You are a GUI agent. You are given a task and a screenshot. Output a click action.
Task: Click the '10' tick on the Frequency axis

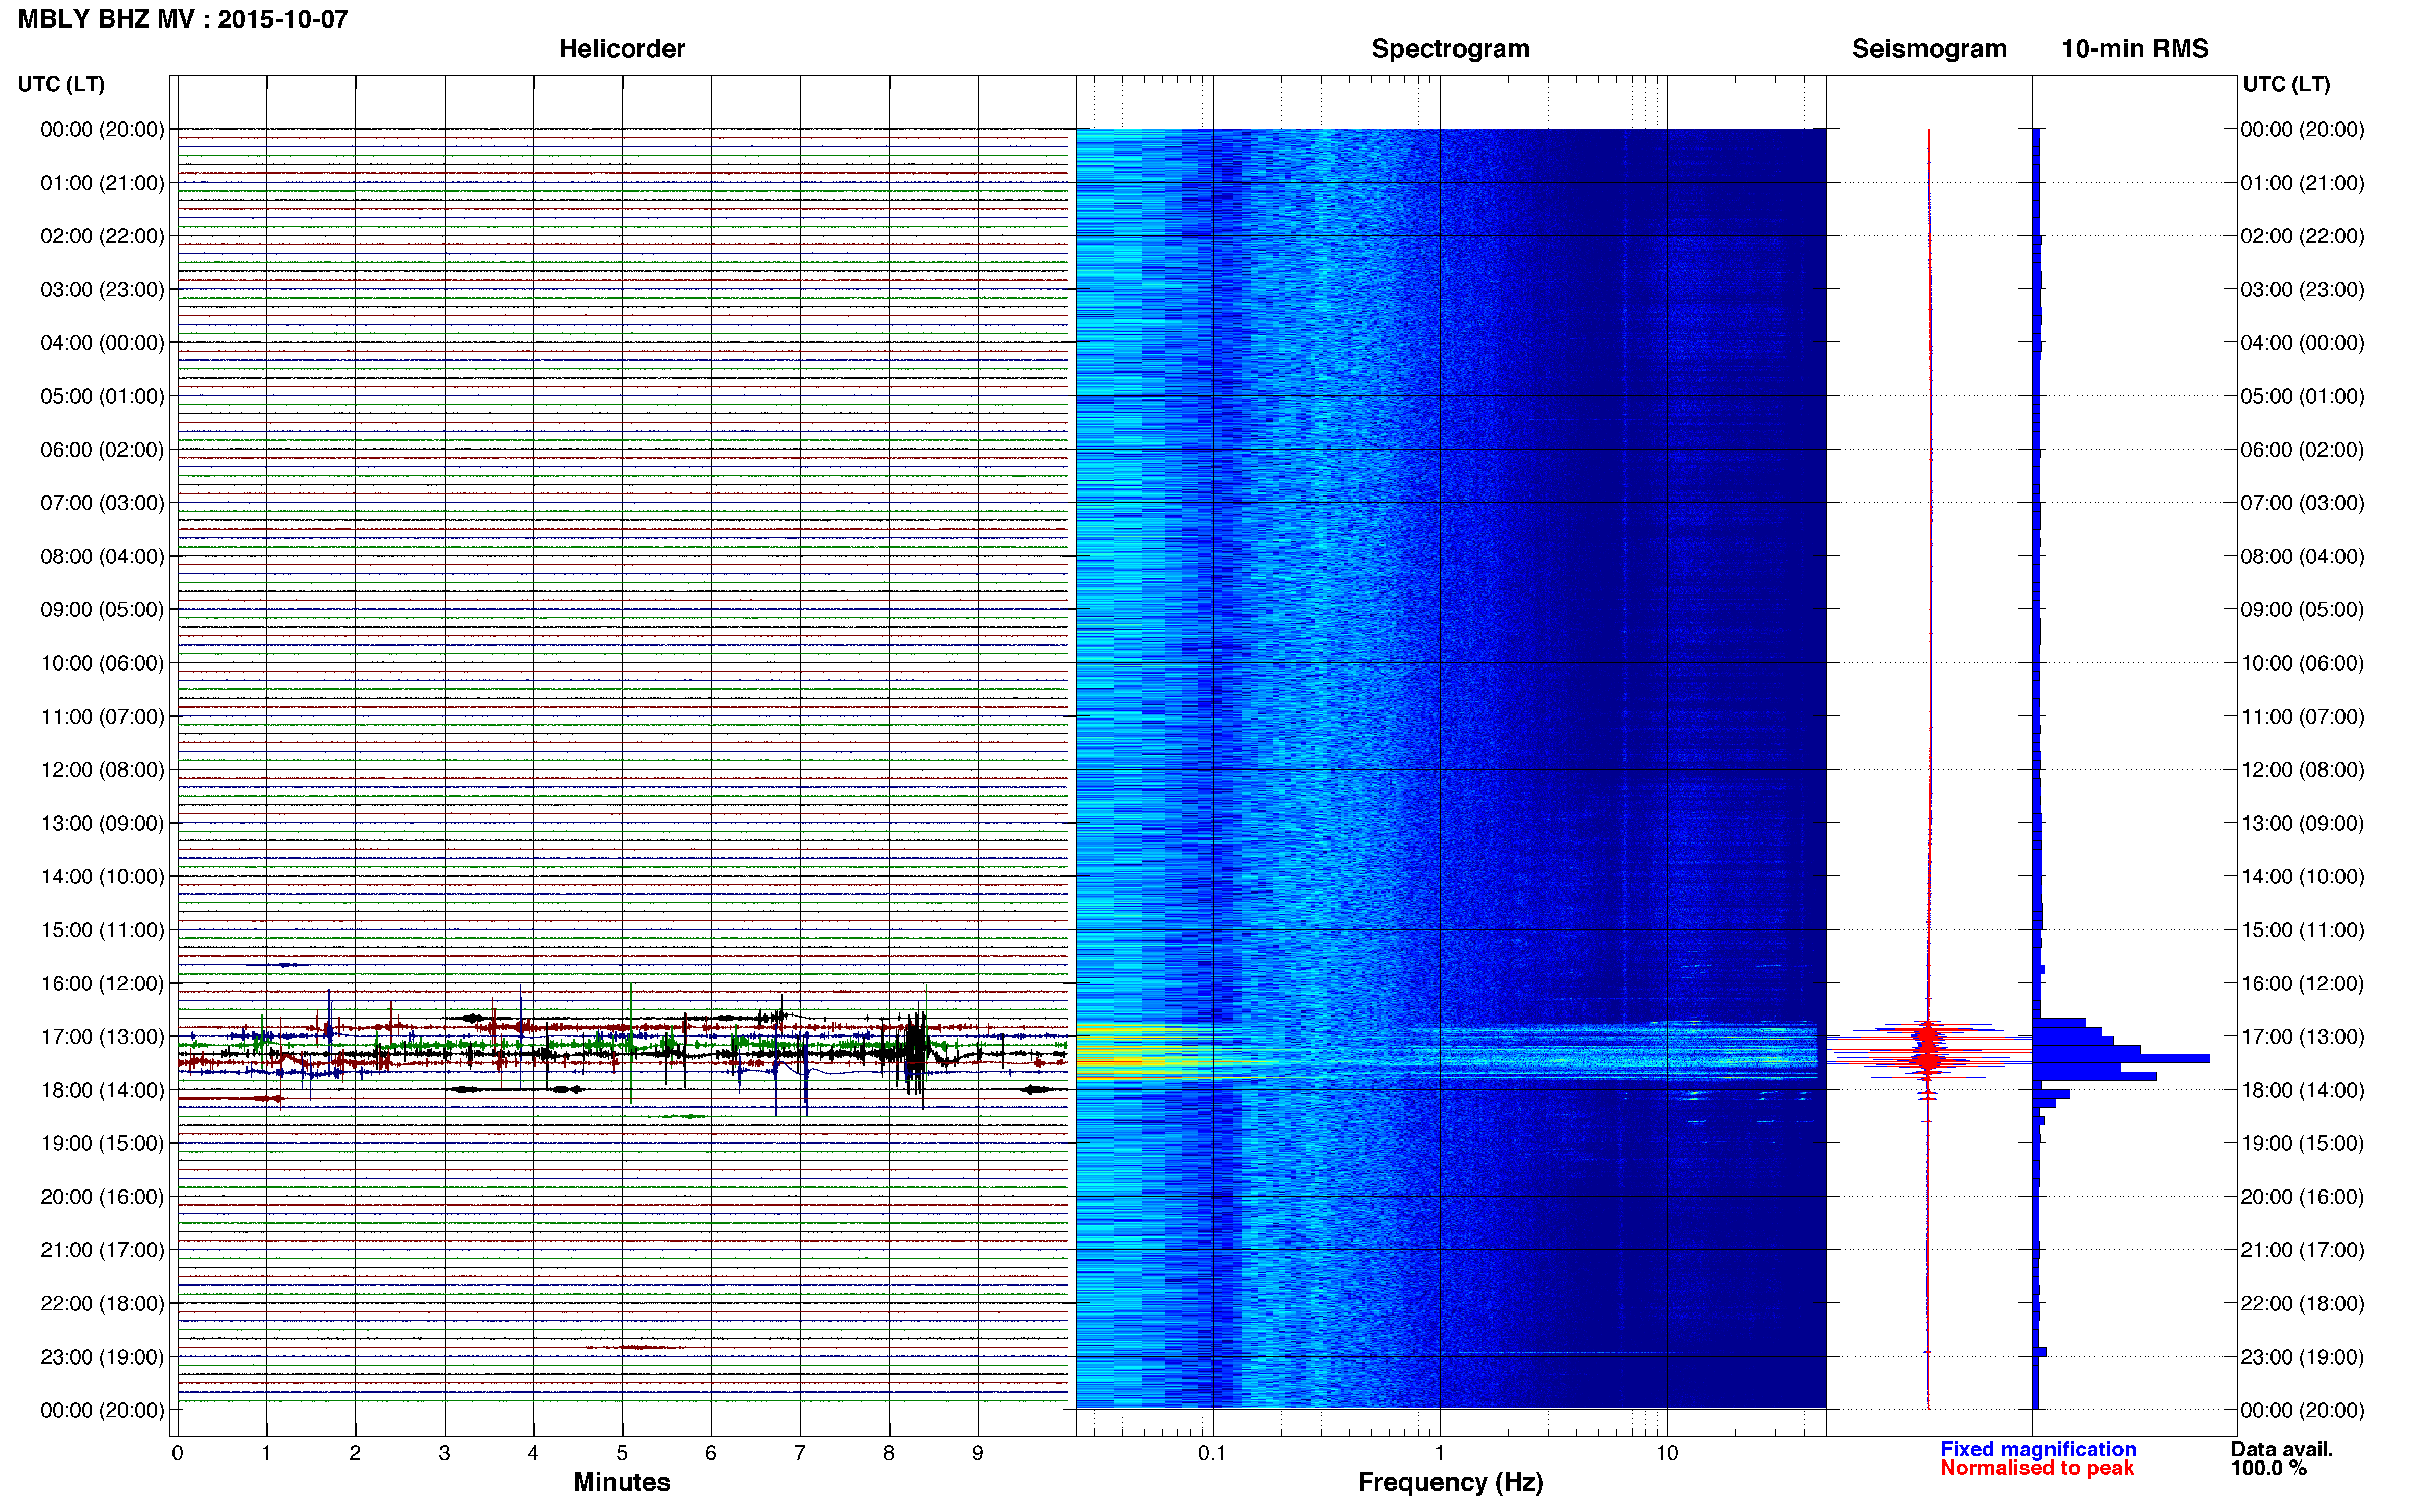click(1666, 1454)
